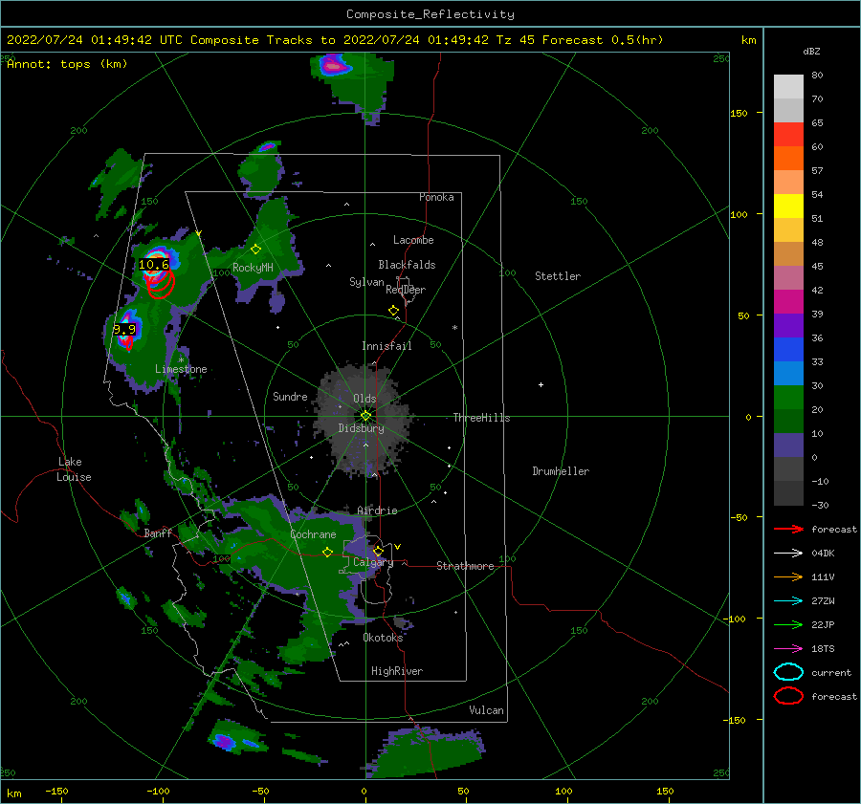Click the 04DK legend text
Image resolution: width=861 pixels, height=804 pixels.
click(823, 553)
